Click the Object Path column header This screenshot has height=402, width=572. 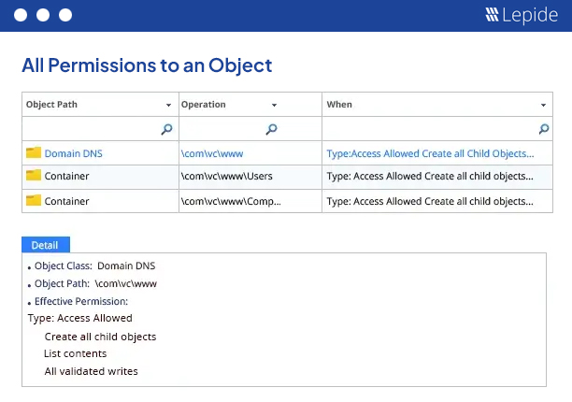pos(100,105)
